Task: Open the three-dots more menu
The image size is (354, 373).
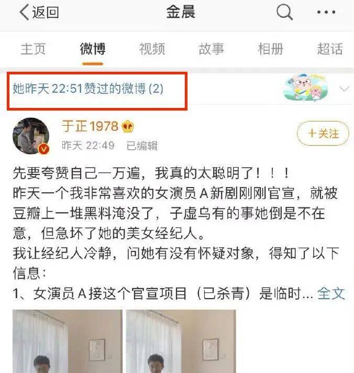Action: point(326,12)
